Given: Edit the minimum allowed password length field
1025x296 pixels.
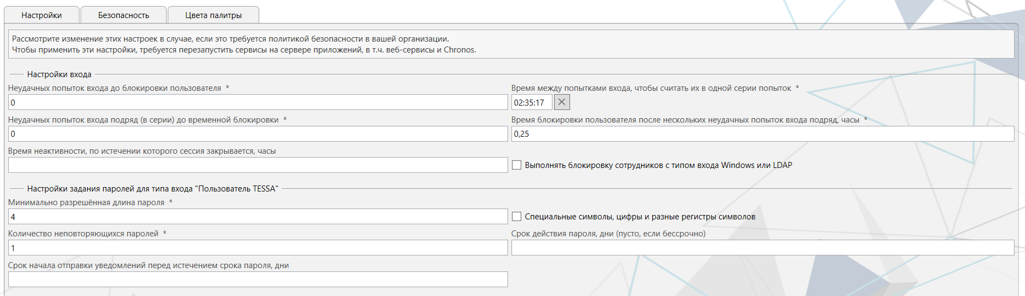Looking at the screenshot, I should click(258, 217).
